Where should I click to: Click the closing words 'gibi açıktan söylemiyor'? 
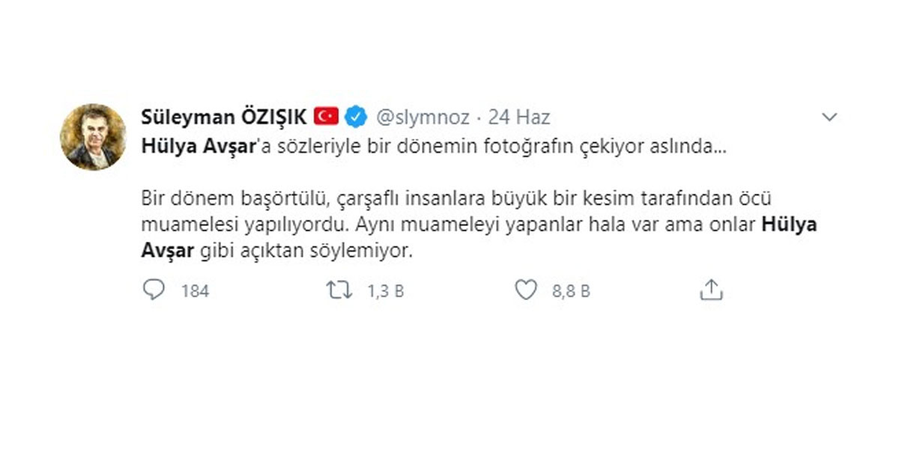pyautogui.click(x=306, y=251)
